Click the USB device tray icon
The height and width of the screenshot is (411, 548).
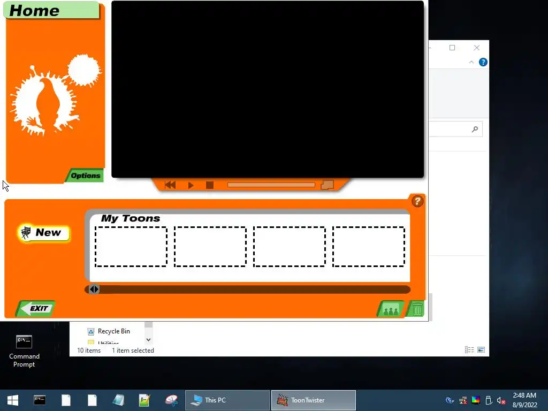click(x=489, y=400)
